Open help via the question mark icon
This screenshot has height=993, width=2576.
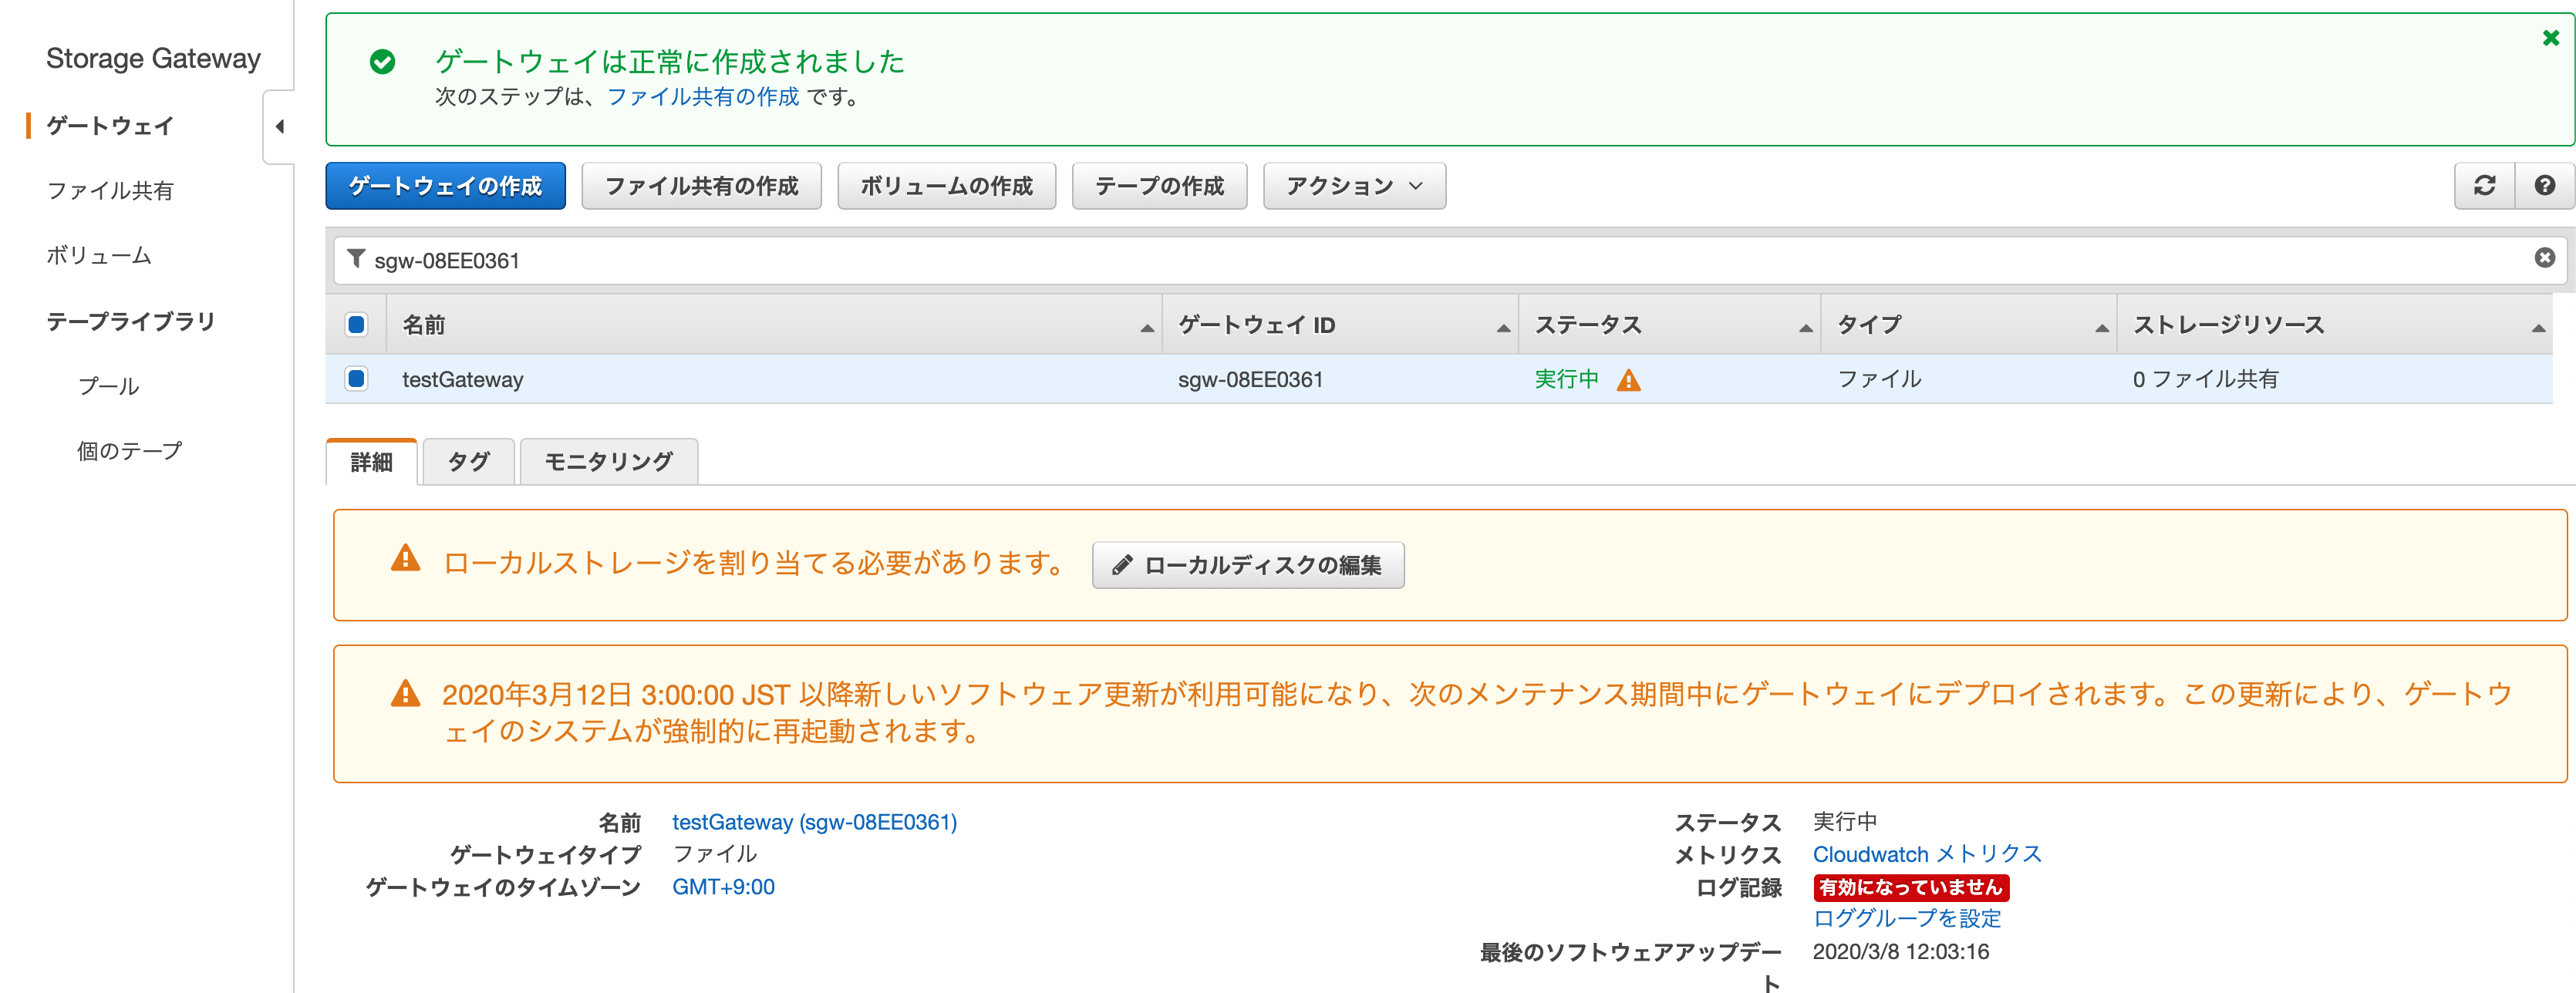pos(2545,185)
